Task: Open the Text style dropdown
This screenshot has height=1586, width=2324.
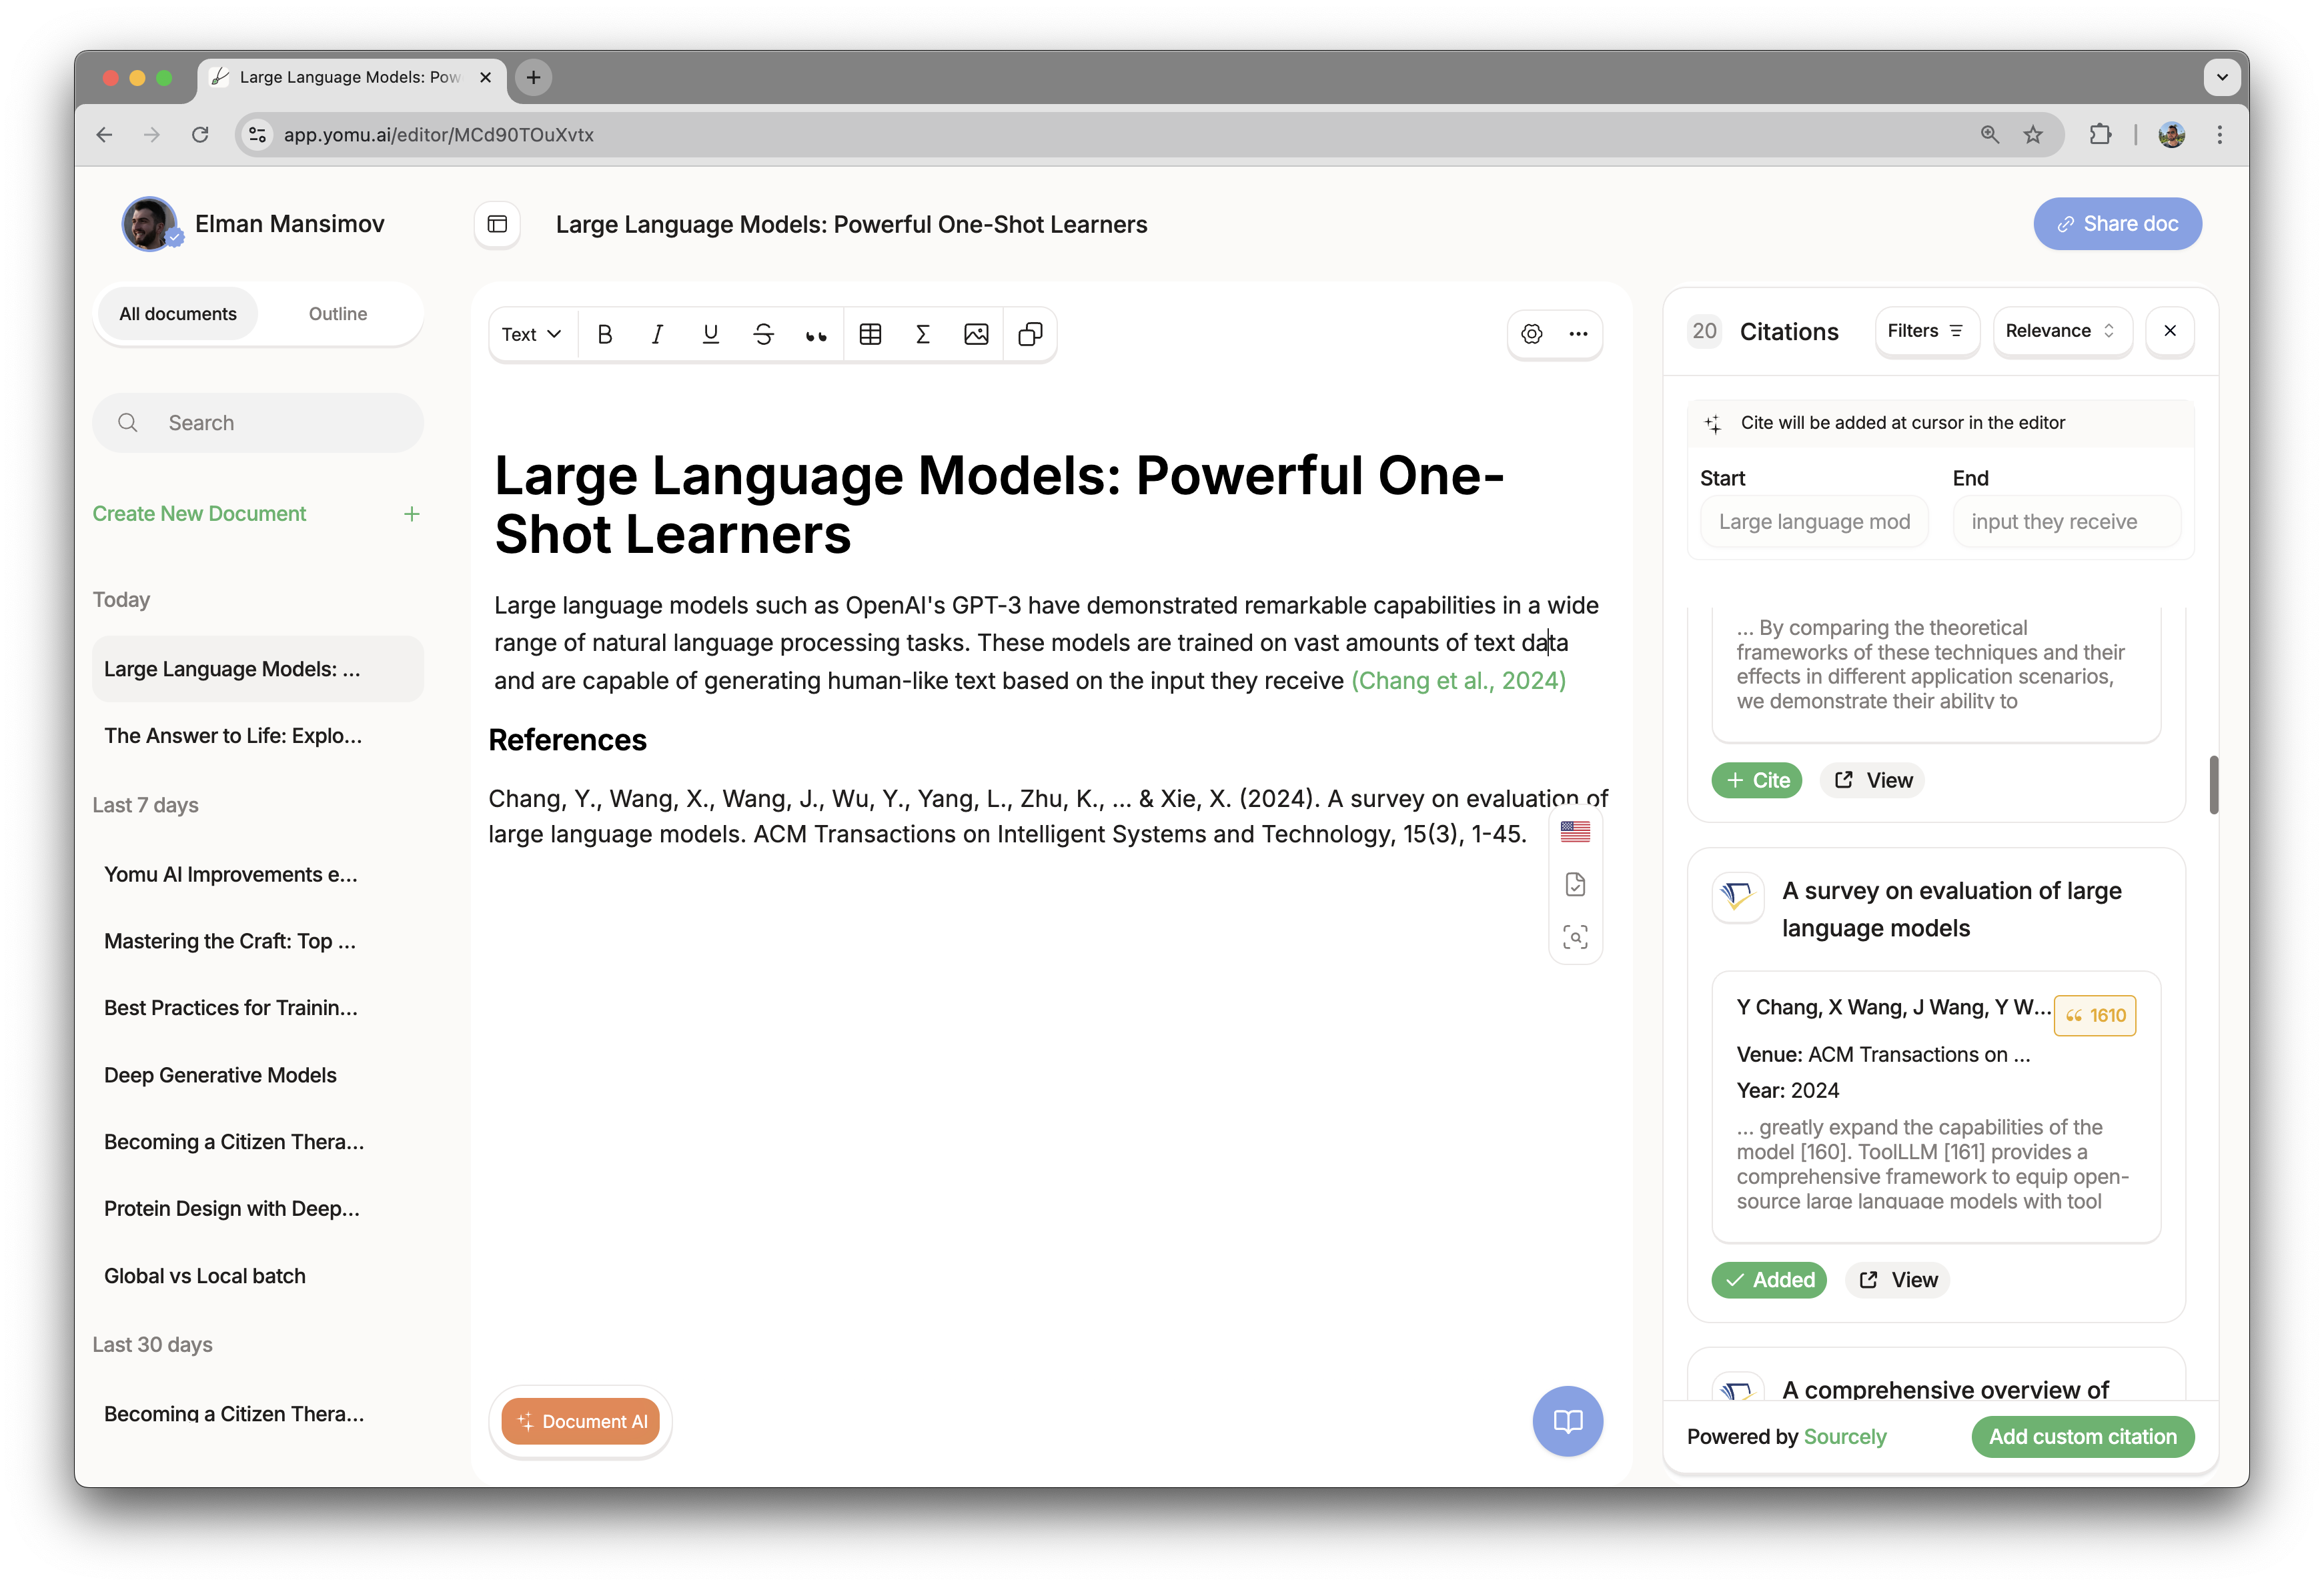Action: pyautogui.click(x=530, y=333)
